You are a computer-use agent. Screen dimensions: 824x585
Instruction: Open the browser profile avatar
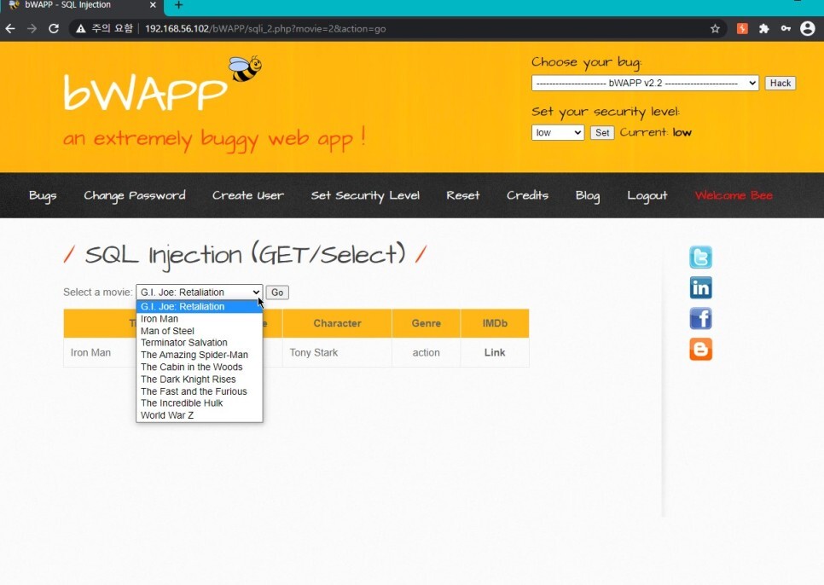point(807,29)
